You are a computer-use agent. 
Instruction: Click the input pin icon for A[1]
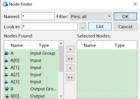(7, 67)
